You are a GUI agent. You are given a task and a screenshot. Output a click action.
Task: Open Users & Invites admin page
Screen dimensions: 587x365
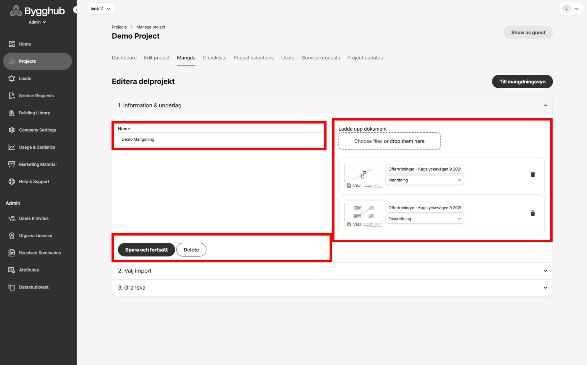point(34,218)
